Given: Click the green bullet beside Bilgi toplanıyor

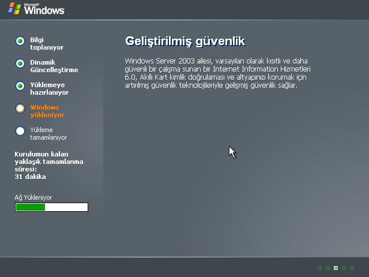Looking at the screenshot, I should point(20,41).
